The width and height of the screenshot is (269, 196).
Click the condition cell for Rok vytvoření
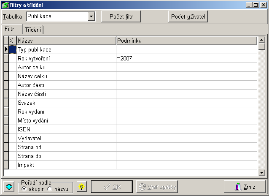186,58
